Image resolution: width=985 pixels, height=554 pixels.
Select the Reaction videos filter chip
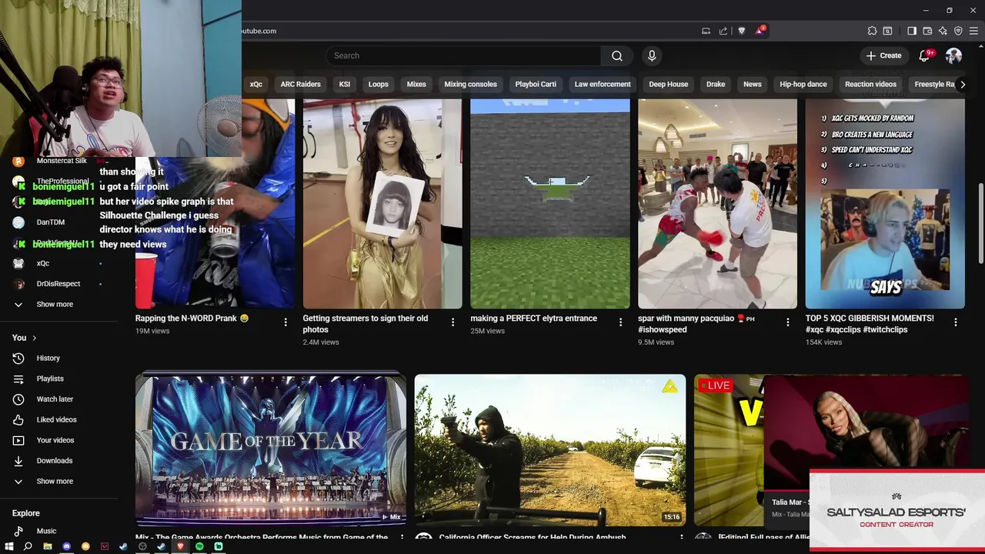870,84
